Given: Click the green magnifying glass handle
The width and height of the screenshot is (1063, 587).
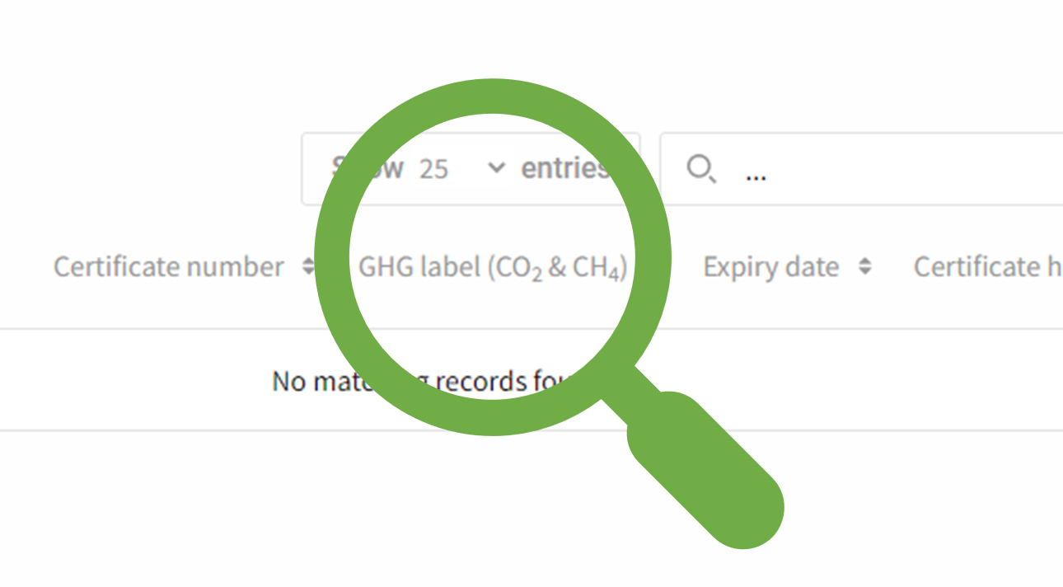Looking at the screenshot, I should 707,470.
